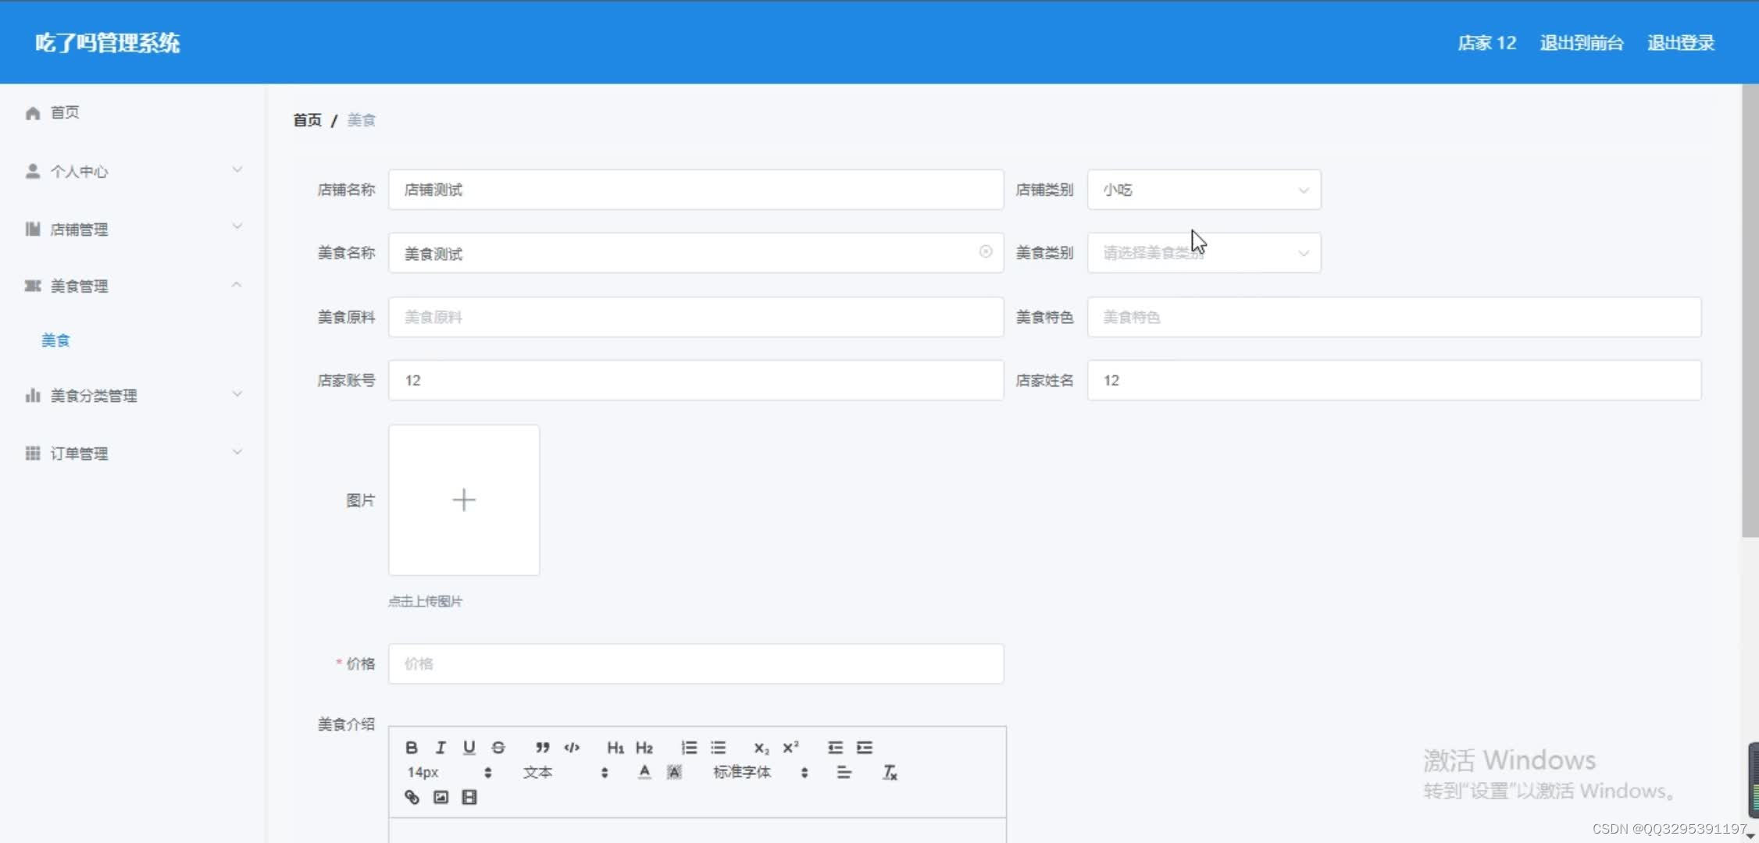Increase indent in the editor
This screenshot has height=843, width=1759.
tap(865, 748)
